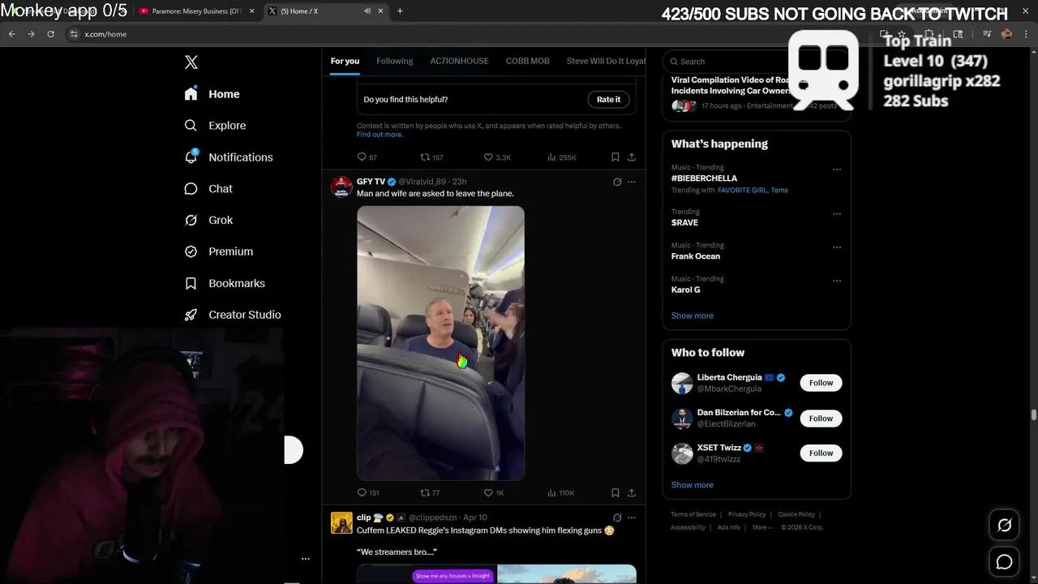This screenshot has width=1038, height=584.
Task: Open options for Karol G trend
Action: [x=837, y=281]
